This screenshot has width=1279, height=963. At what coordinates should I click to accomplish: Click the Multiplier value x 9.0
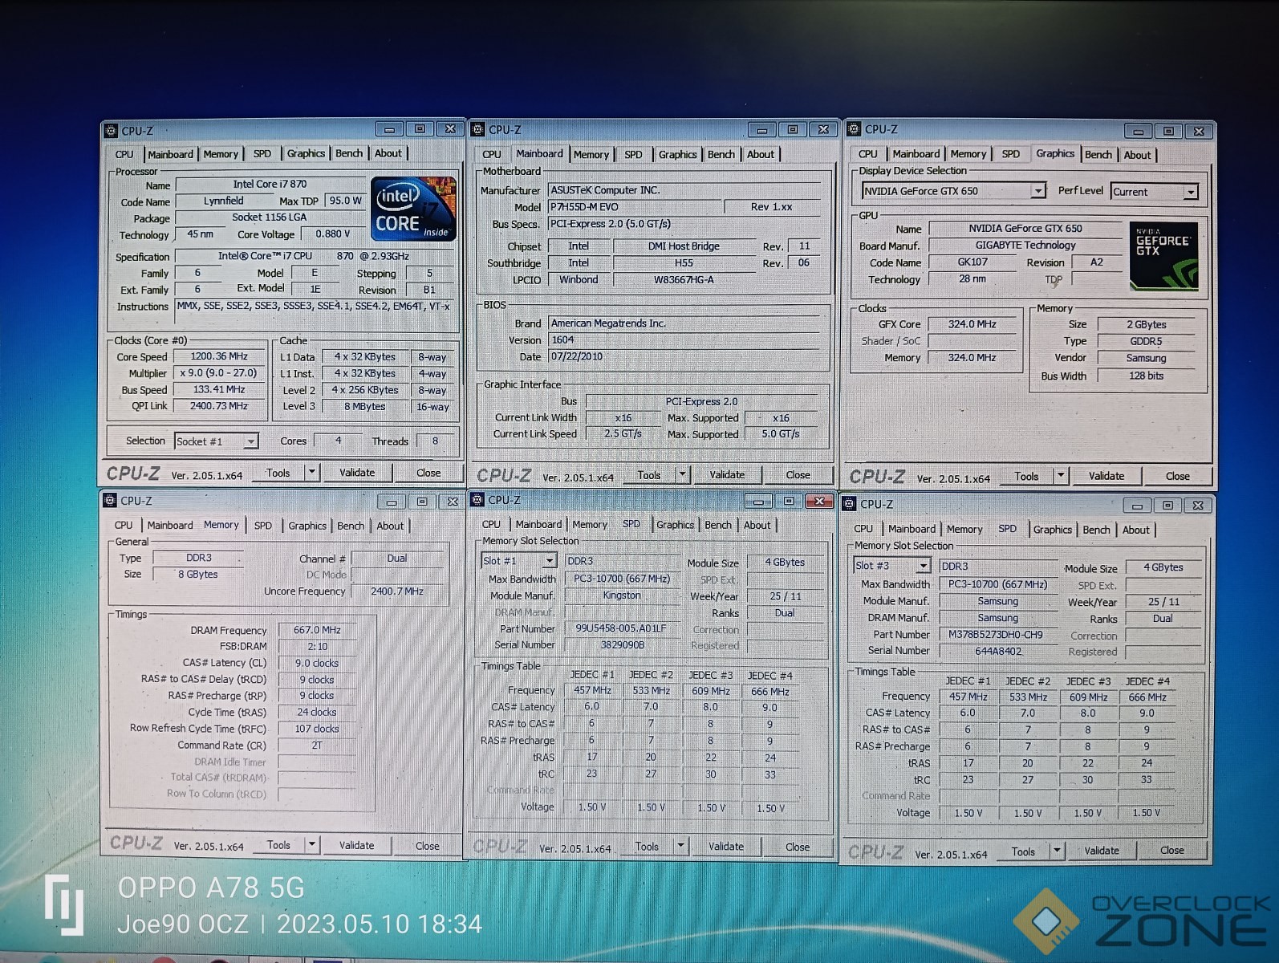[219, 373]
